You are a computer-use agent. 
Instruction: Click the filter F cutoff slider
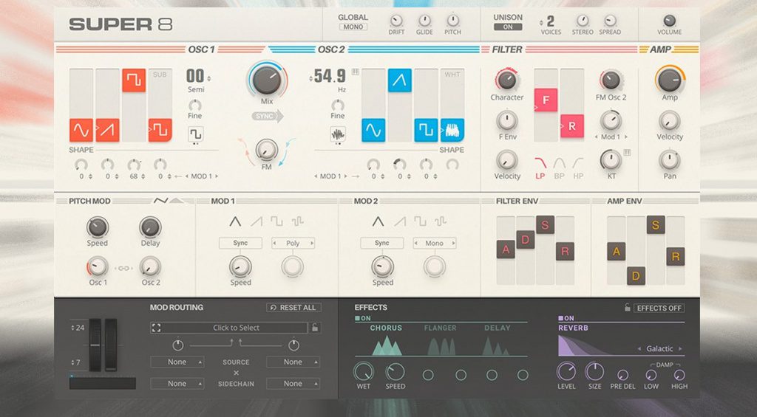546,100
